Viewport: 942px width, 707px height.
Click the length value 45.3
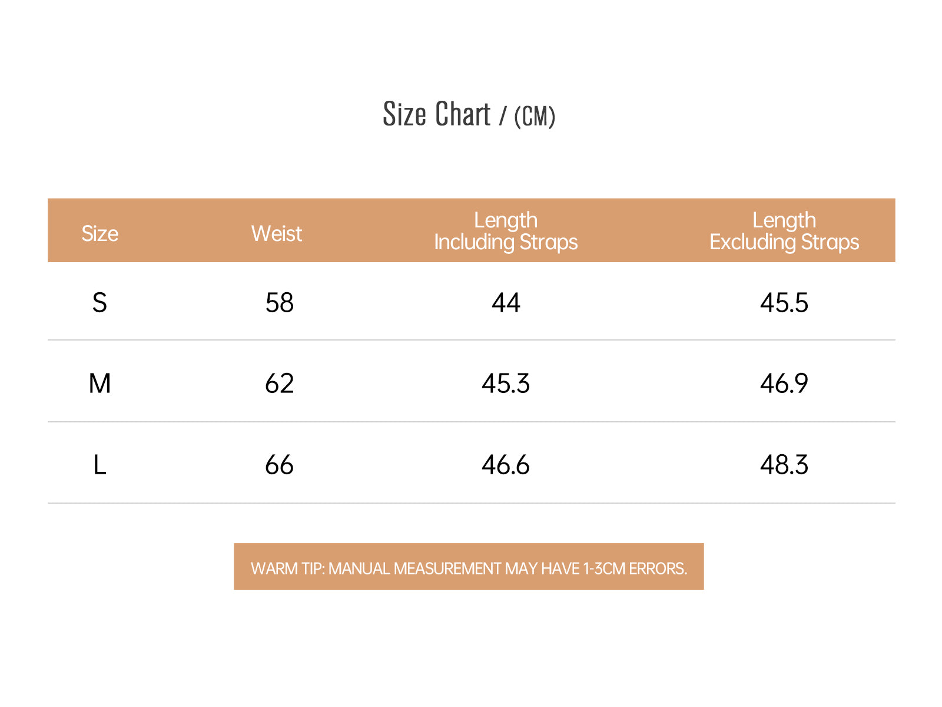point(506,384)
